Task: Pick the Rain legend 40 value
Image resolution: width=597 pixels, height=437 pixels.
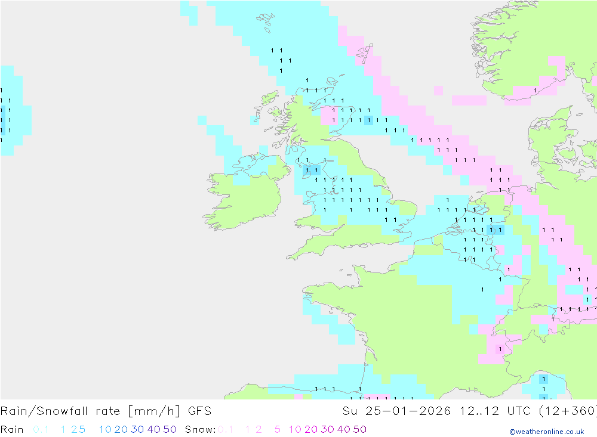Action: point(154,429)
